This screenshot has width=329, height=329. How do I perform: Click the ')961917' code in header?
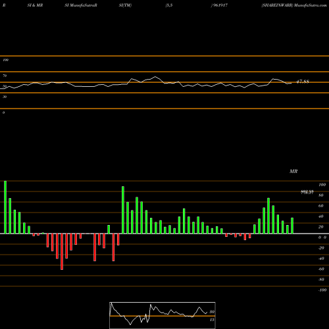click(x=219, y=5)
